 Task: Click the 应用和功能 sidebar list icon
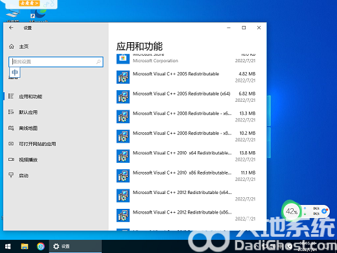tap(11, 96)
